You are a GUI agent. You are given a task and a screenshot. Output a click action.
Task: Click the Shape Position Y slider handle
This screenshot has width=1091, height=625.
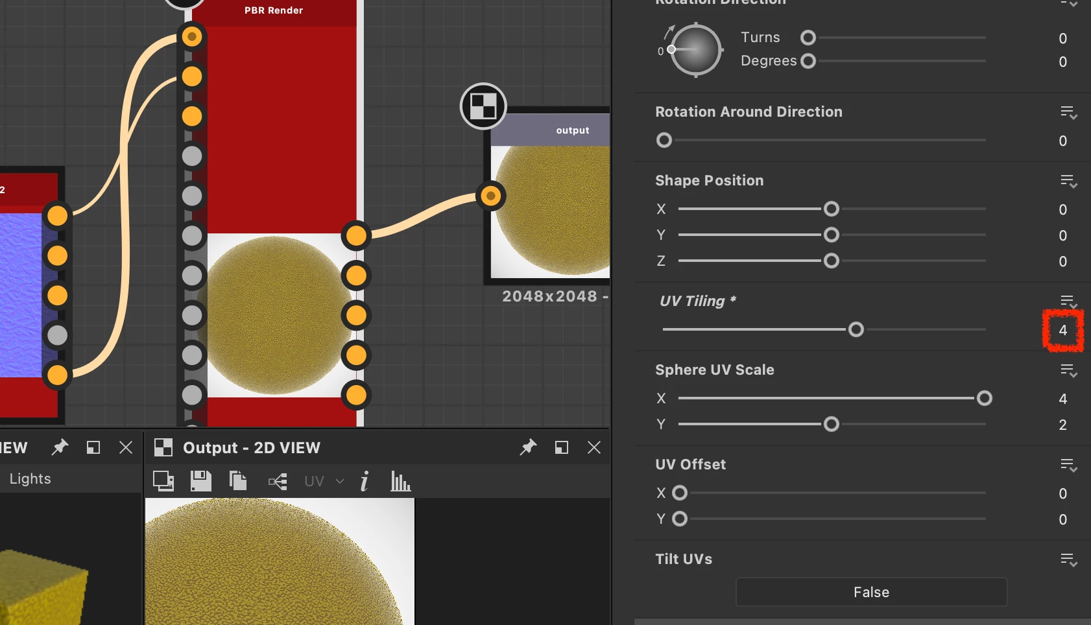click(x=832, y=235)
